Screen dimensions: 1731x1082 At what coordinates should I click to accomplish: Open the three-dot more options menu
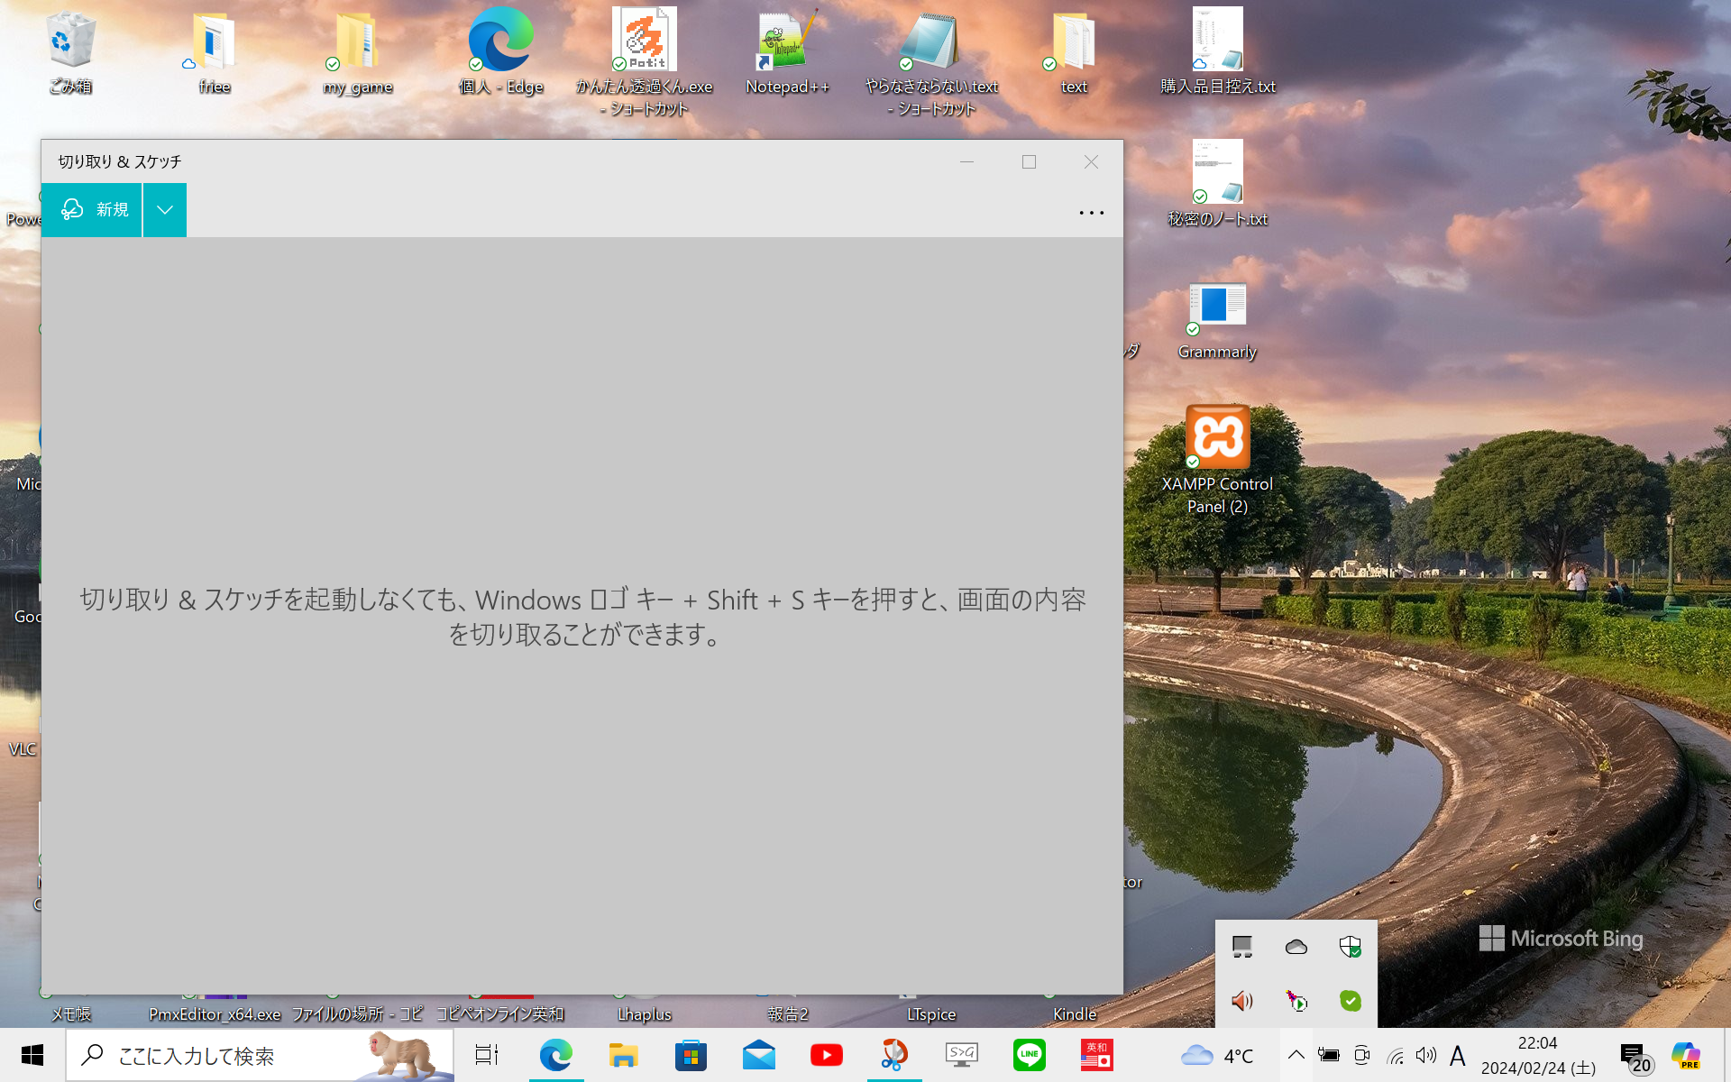pyautogui.click(x=1091, y=213)
